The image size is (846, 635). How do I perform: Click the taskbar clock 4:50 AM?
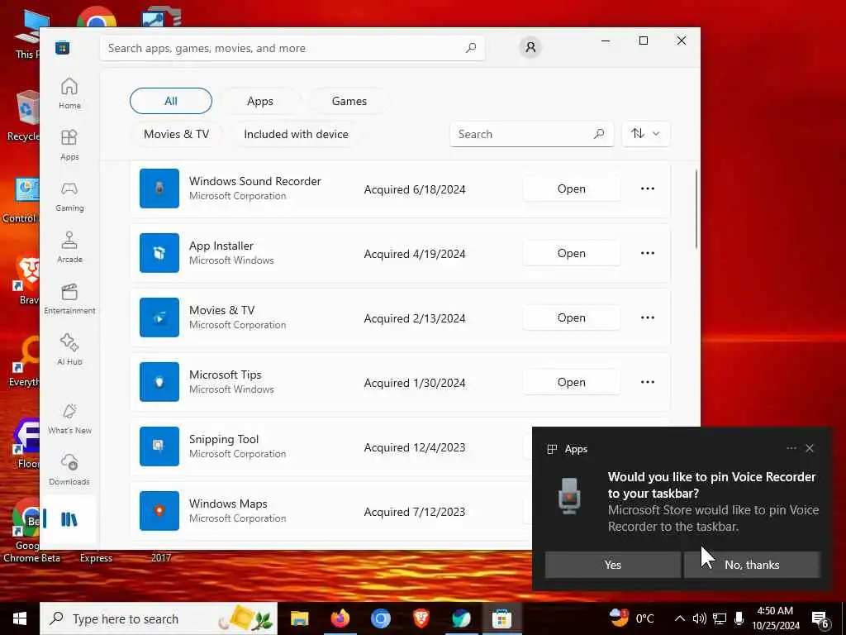point(775,618)
